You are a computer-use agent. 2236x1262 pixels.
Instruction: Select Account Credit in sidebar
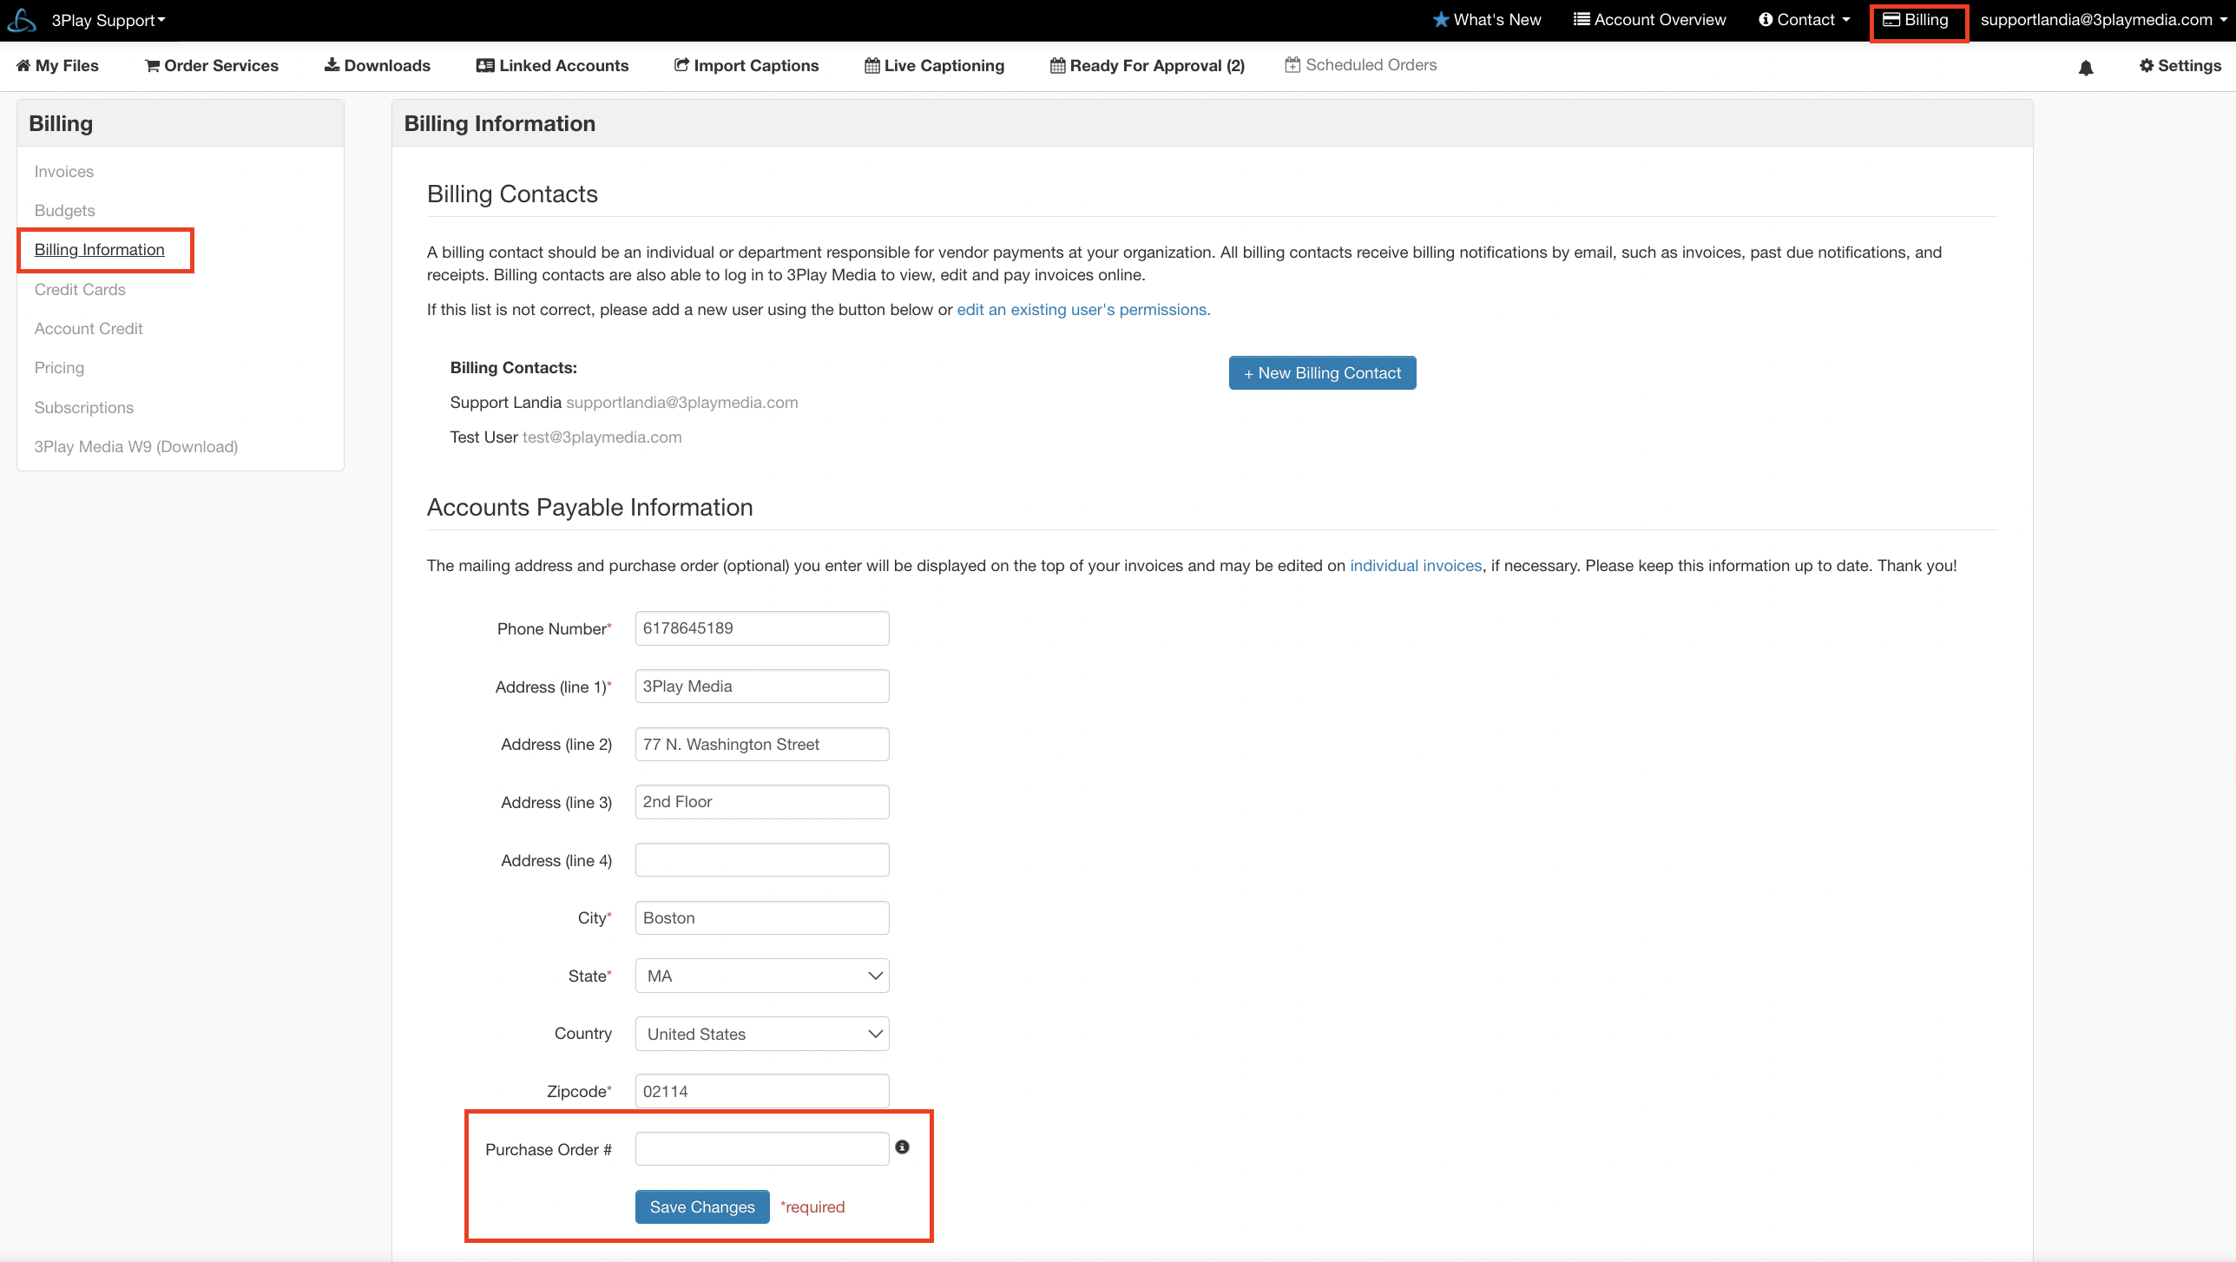click(89, 329)
